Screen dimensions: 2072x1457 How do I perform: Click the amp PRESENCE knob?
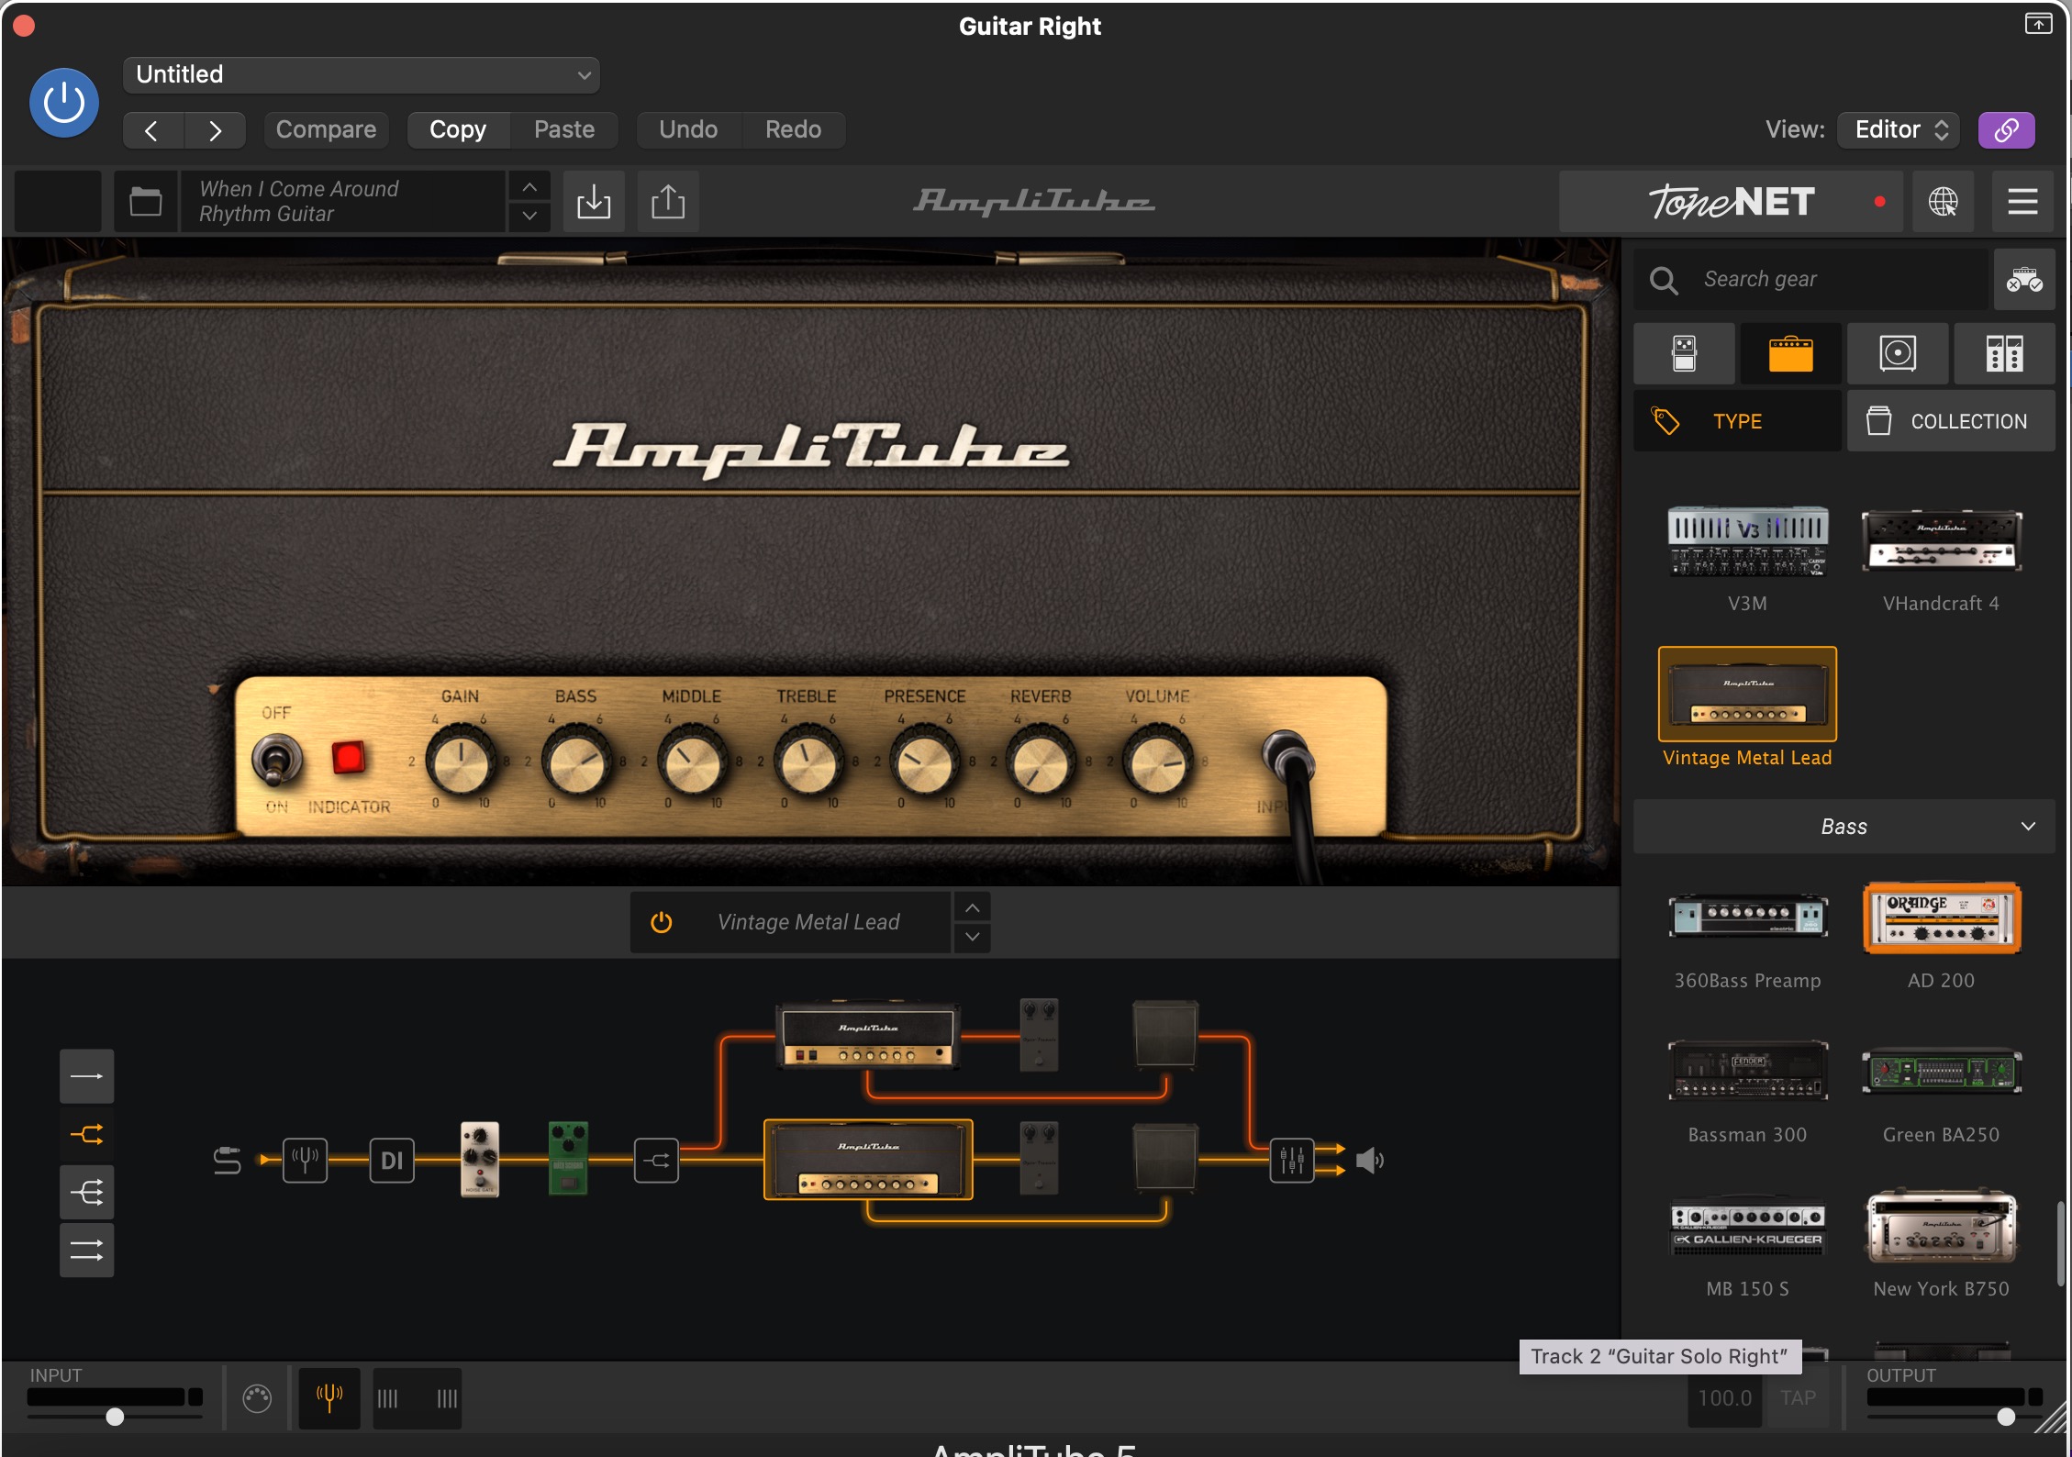point(924,762)
